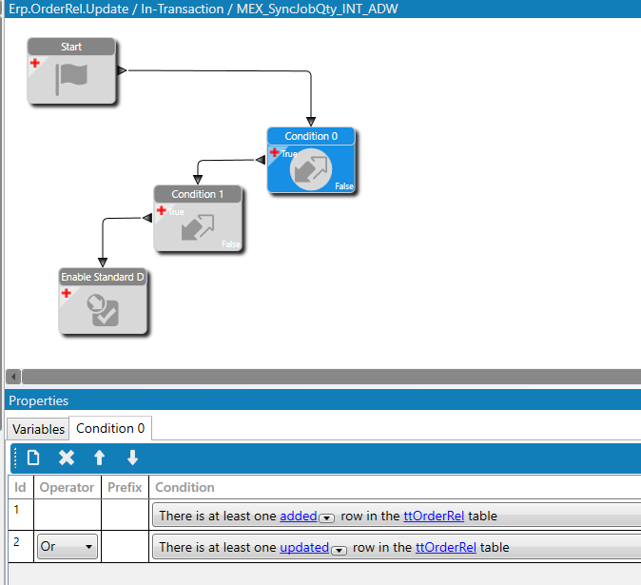Click the toolbar grip handle dots
Image resolution: width=641 pixels, height=585 pixels.
(x=15, y=458)
